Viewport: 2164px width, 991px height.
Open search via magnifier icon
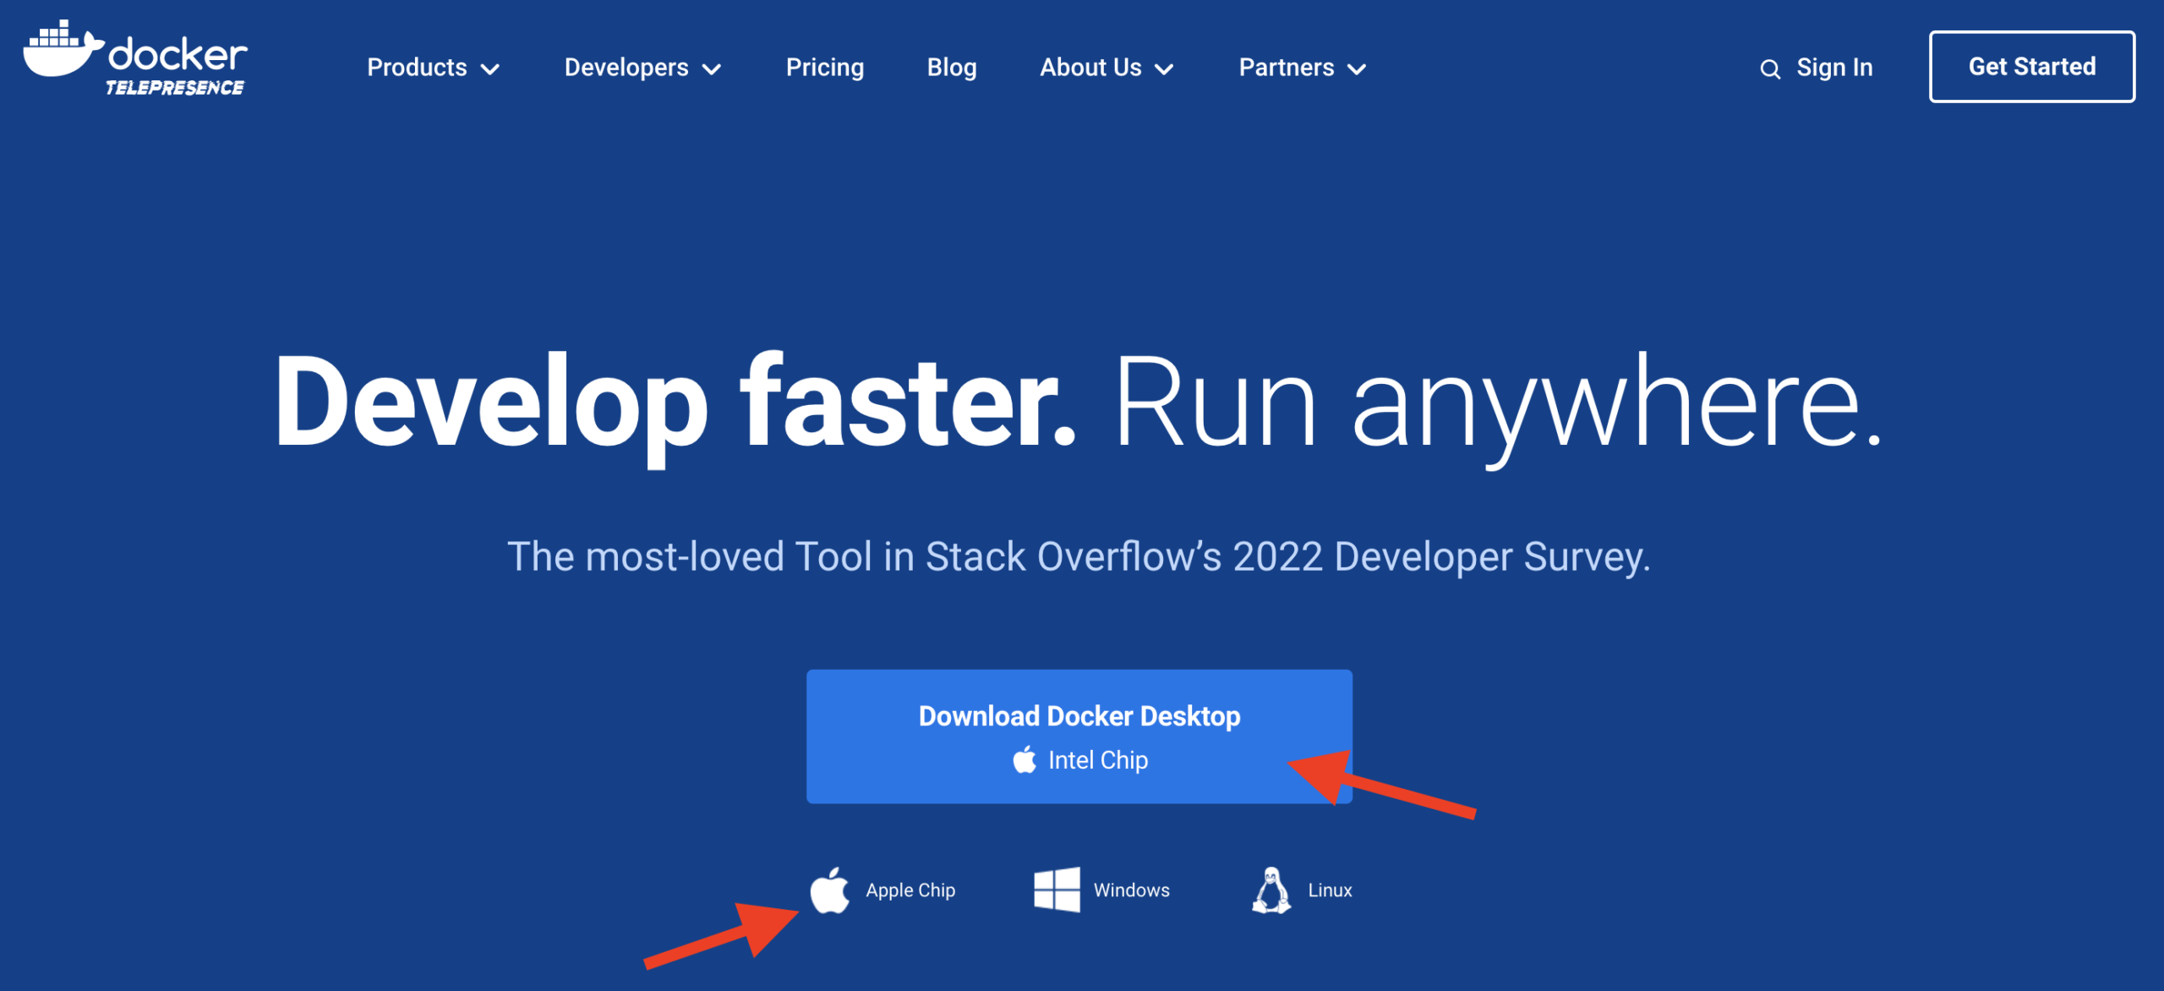[1769, 68]
